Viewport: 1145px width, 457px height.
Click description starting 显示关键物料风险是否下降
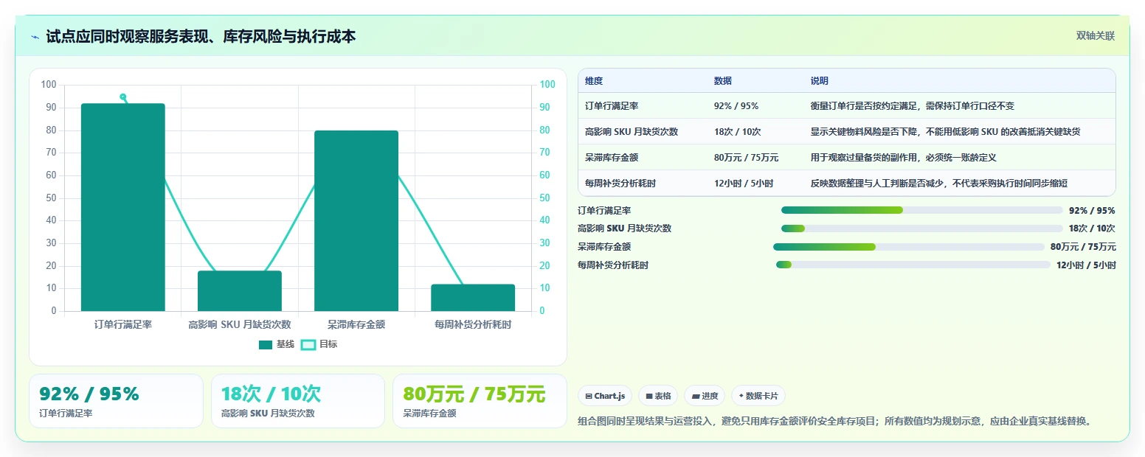pos(945,132)
